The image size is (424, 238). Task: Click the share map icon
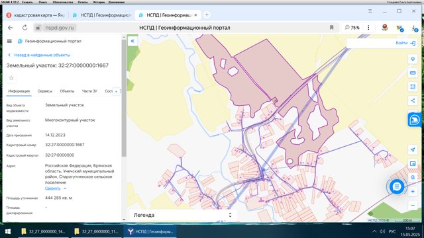413,100
